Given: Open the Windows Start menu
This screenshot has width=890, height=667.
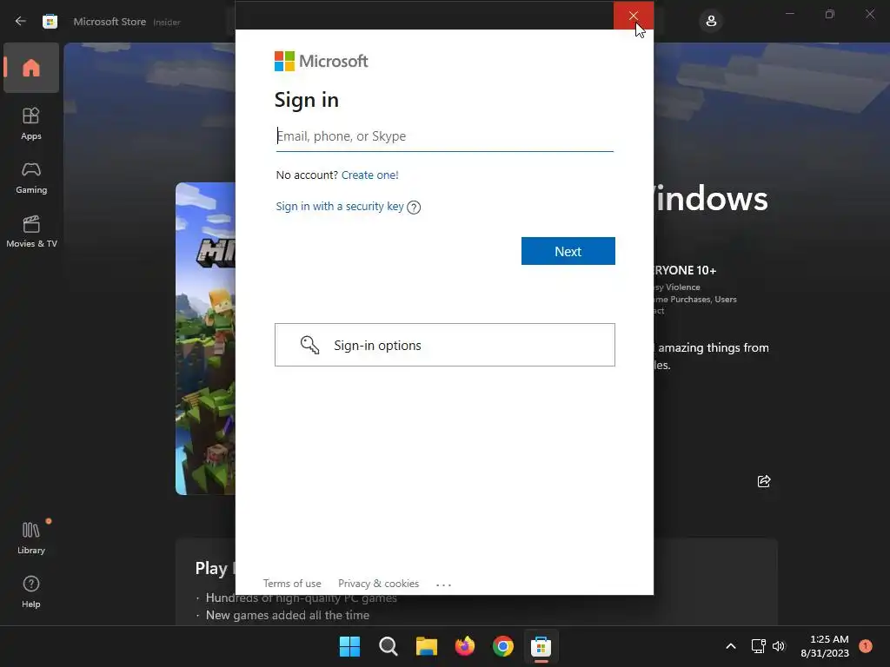Looking at the screenshot, I should (349, 646).
